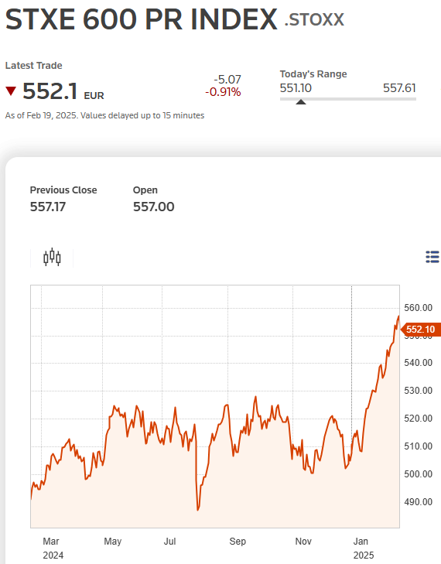Click the 490.00 price axis label
This screenshot has width=441, height=564.
[x=418, y=502]
